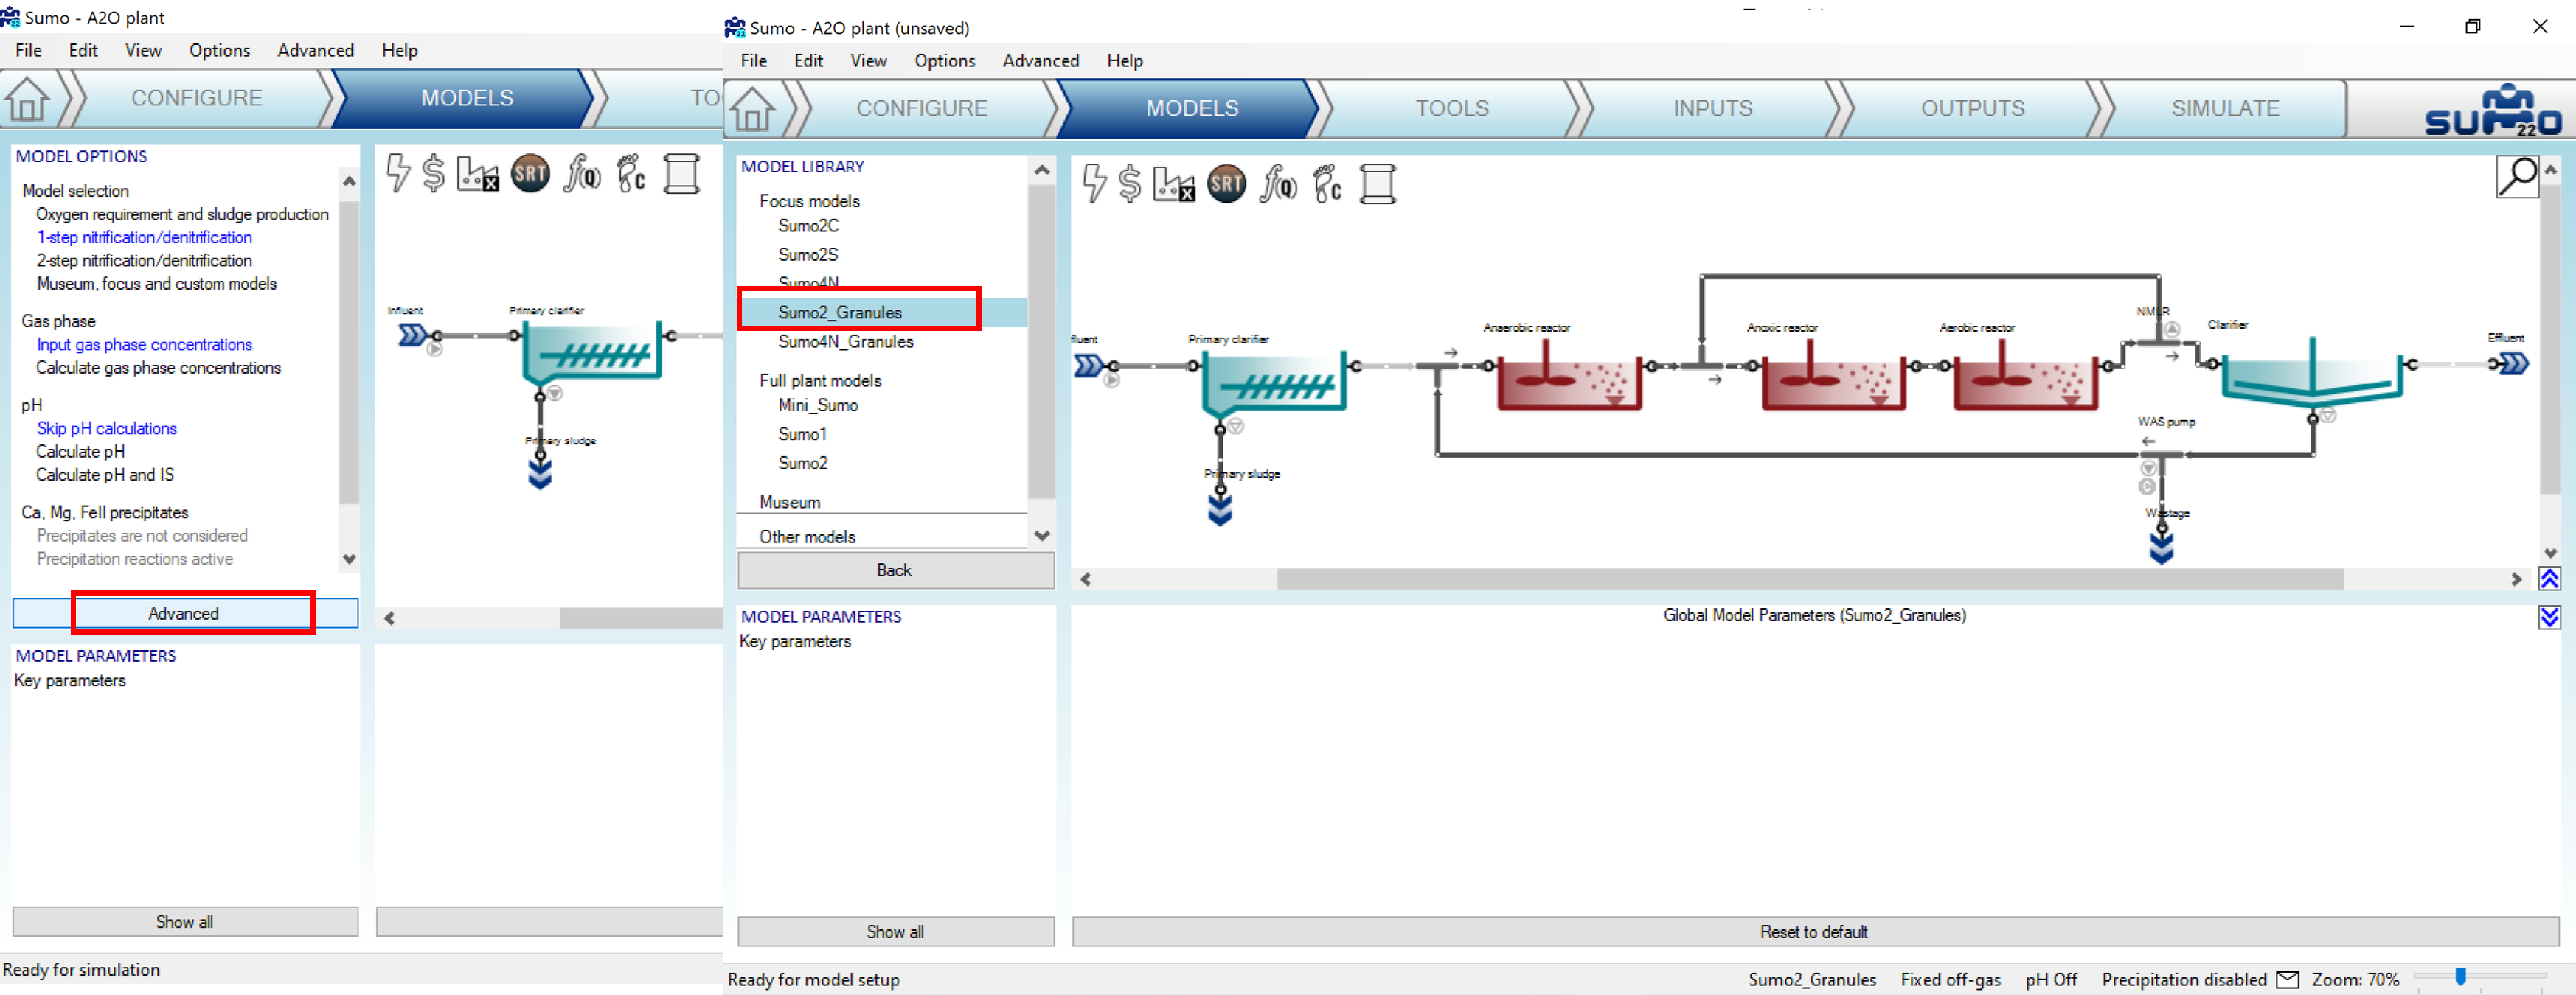The width and height of the screenshot is (2576, 995).
Task: Click the home icon in left window
Action: coord(27,99)
